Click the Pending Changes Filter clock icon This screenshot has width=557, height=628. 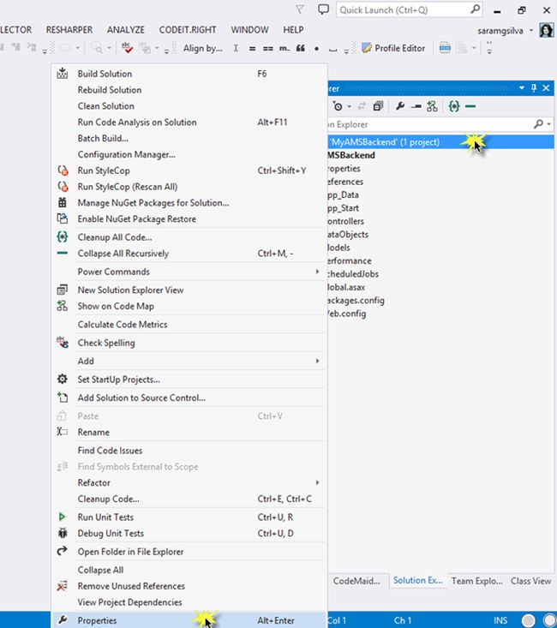(338, 106)
